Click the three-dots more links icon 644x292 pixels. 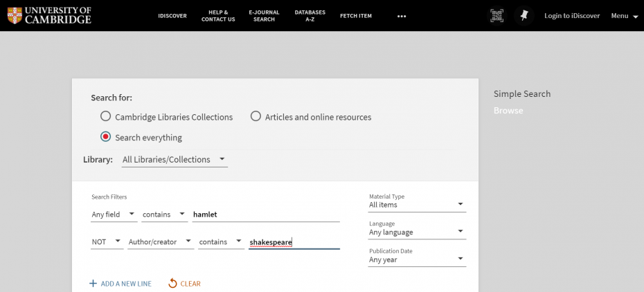402,16
